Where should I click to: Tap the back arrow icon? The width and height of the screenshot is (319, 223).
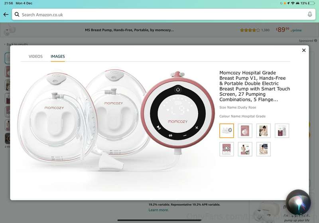6,14
